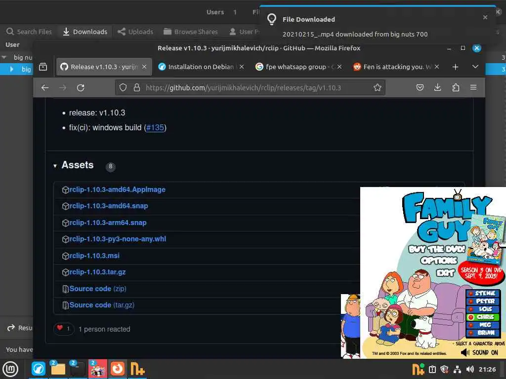Open the blue browser icon in taskbar
Viewport: 506px width, 379px height.
[x=38, y=369]
